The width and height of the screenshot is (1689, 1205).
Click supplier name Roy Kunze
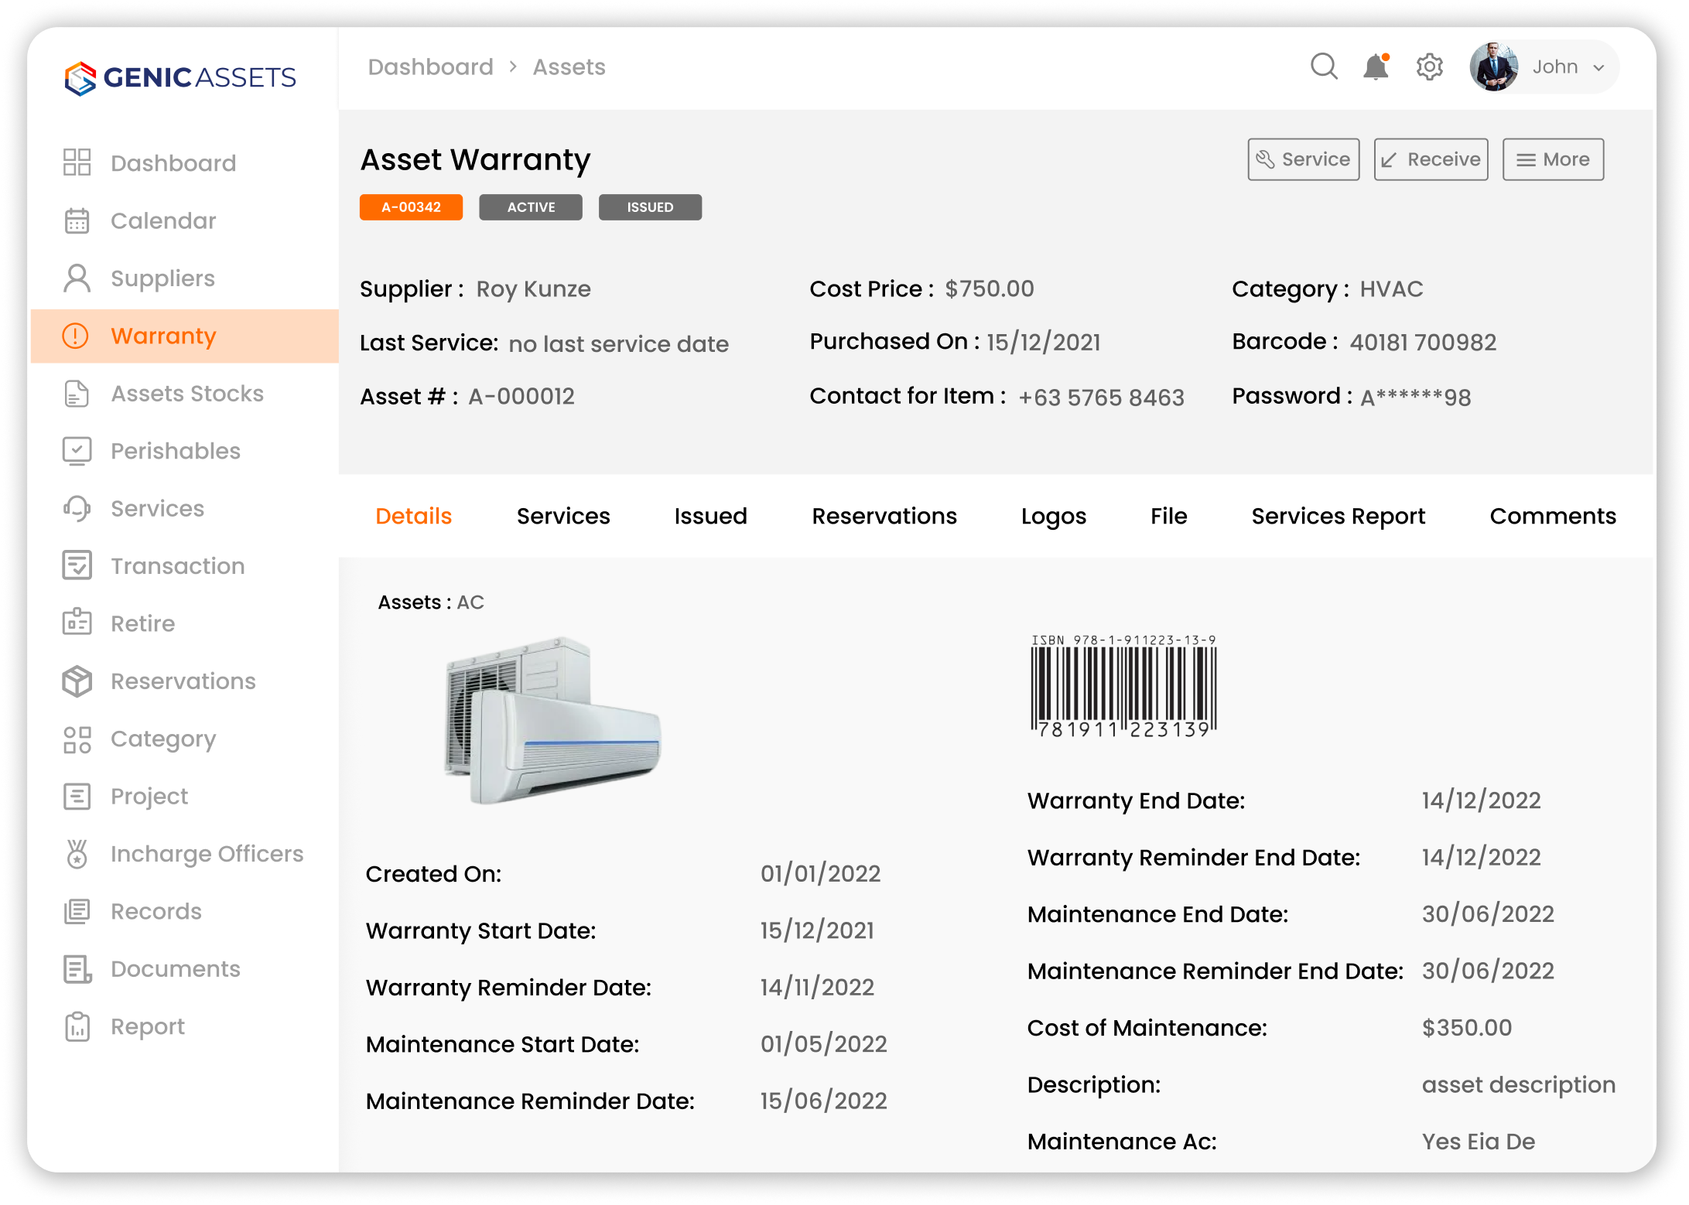click(533, 289)
